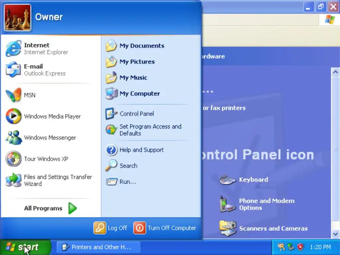
Task: Open the Run... dialog
Action: click(121, 182)
